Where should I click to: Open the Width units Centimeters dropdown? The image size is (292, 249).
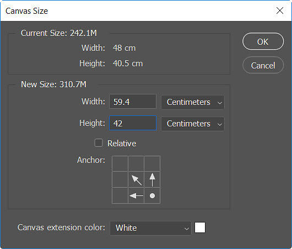point(193,102)
